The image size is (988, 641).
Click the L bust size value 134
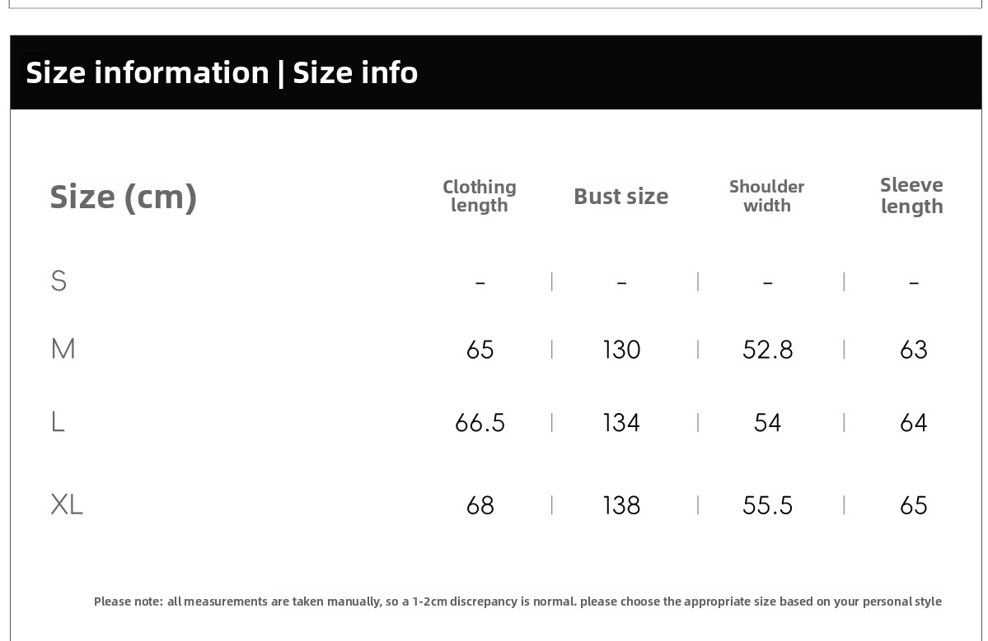(x=621, y=423)
